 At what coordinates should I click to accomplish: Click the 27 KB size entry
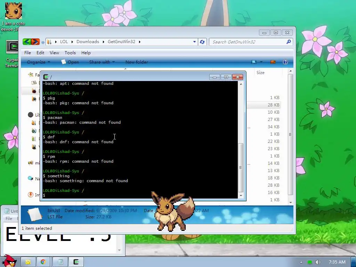click(x=273, y=120)
